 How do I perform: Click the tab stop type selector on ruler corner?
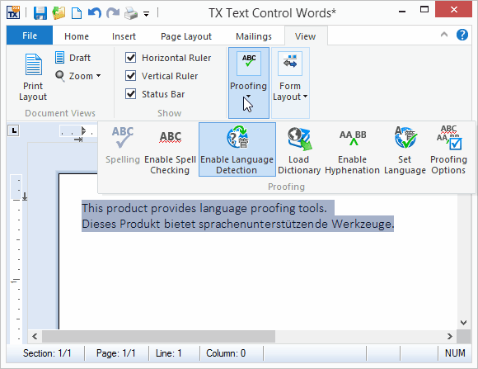coord(14,130)
